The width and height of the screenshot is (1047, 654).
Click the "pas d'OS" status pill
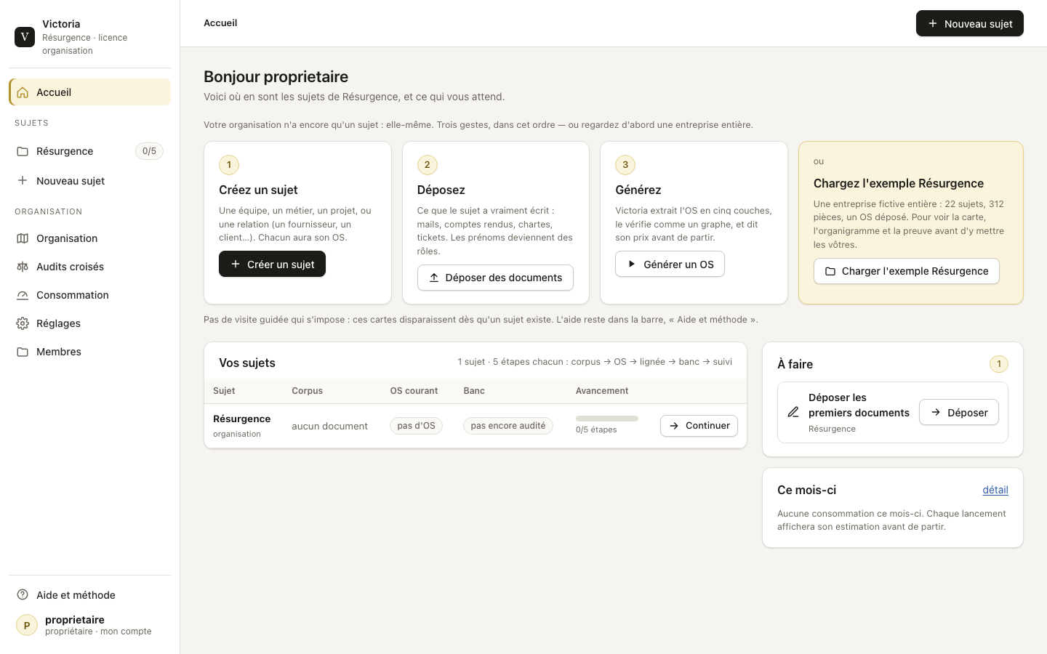tap(416, 426)
